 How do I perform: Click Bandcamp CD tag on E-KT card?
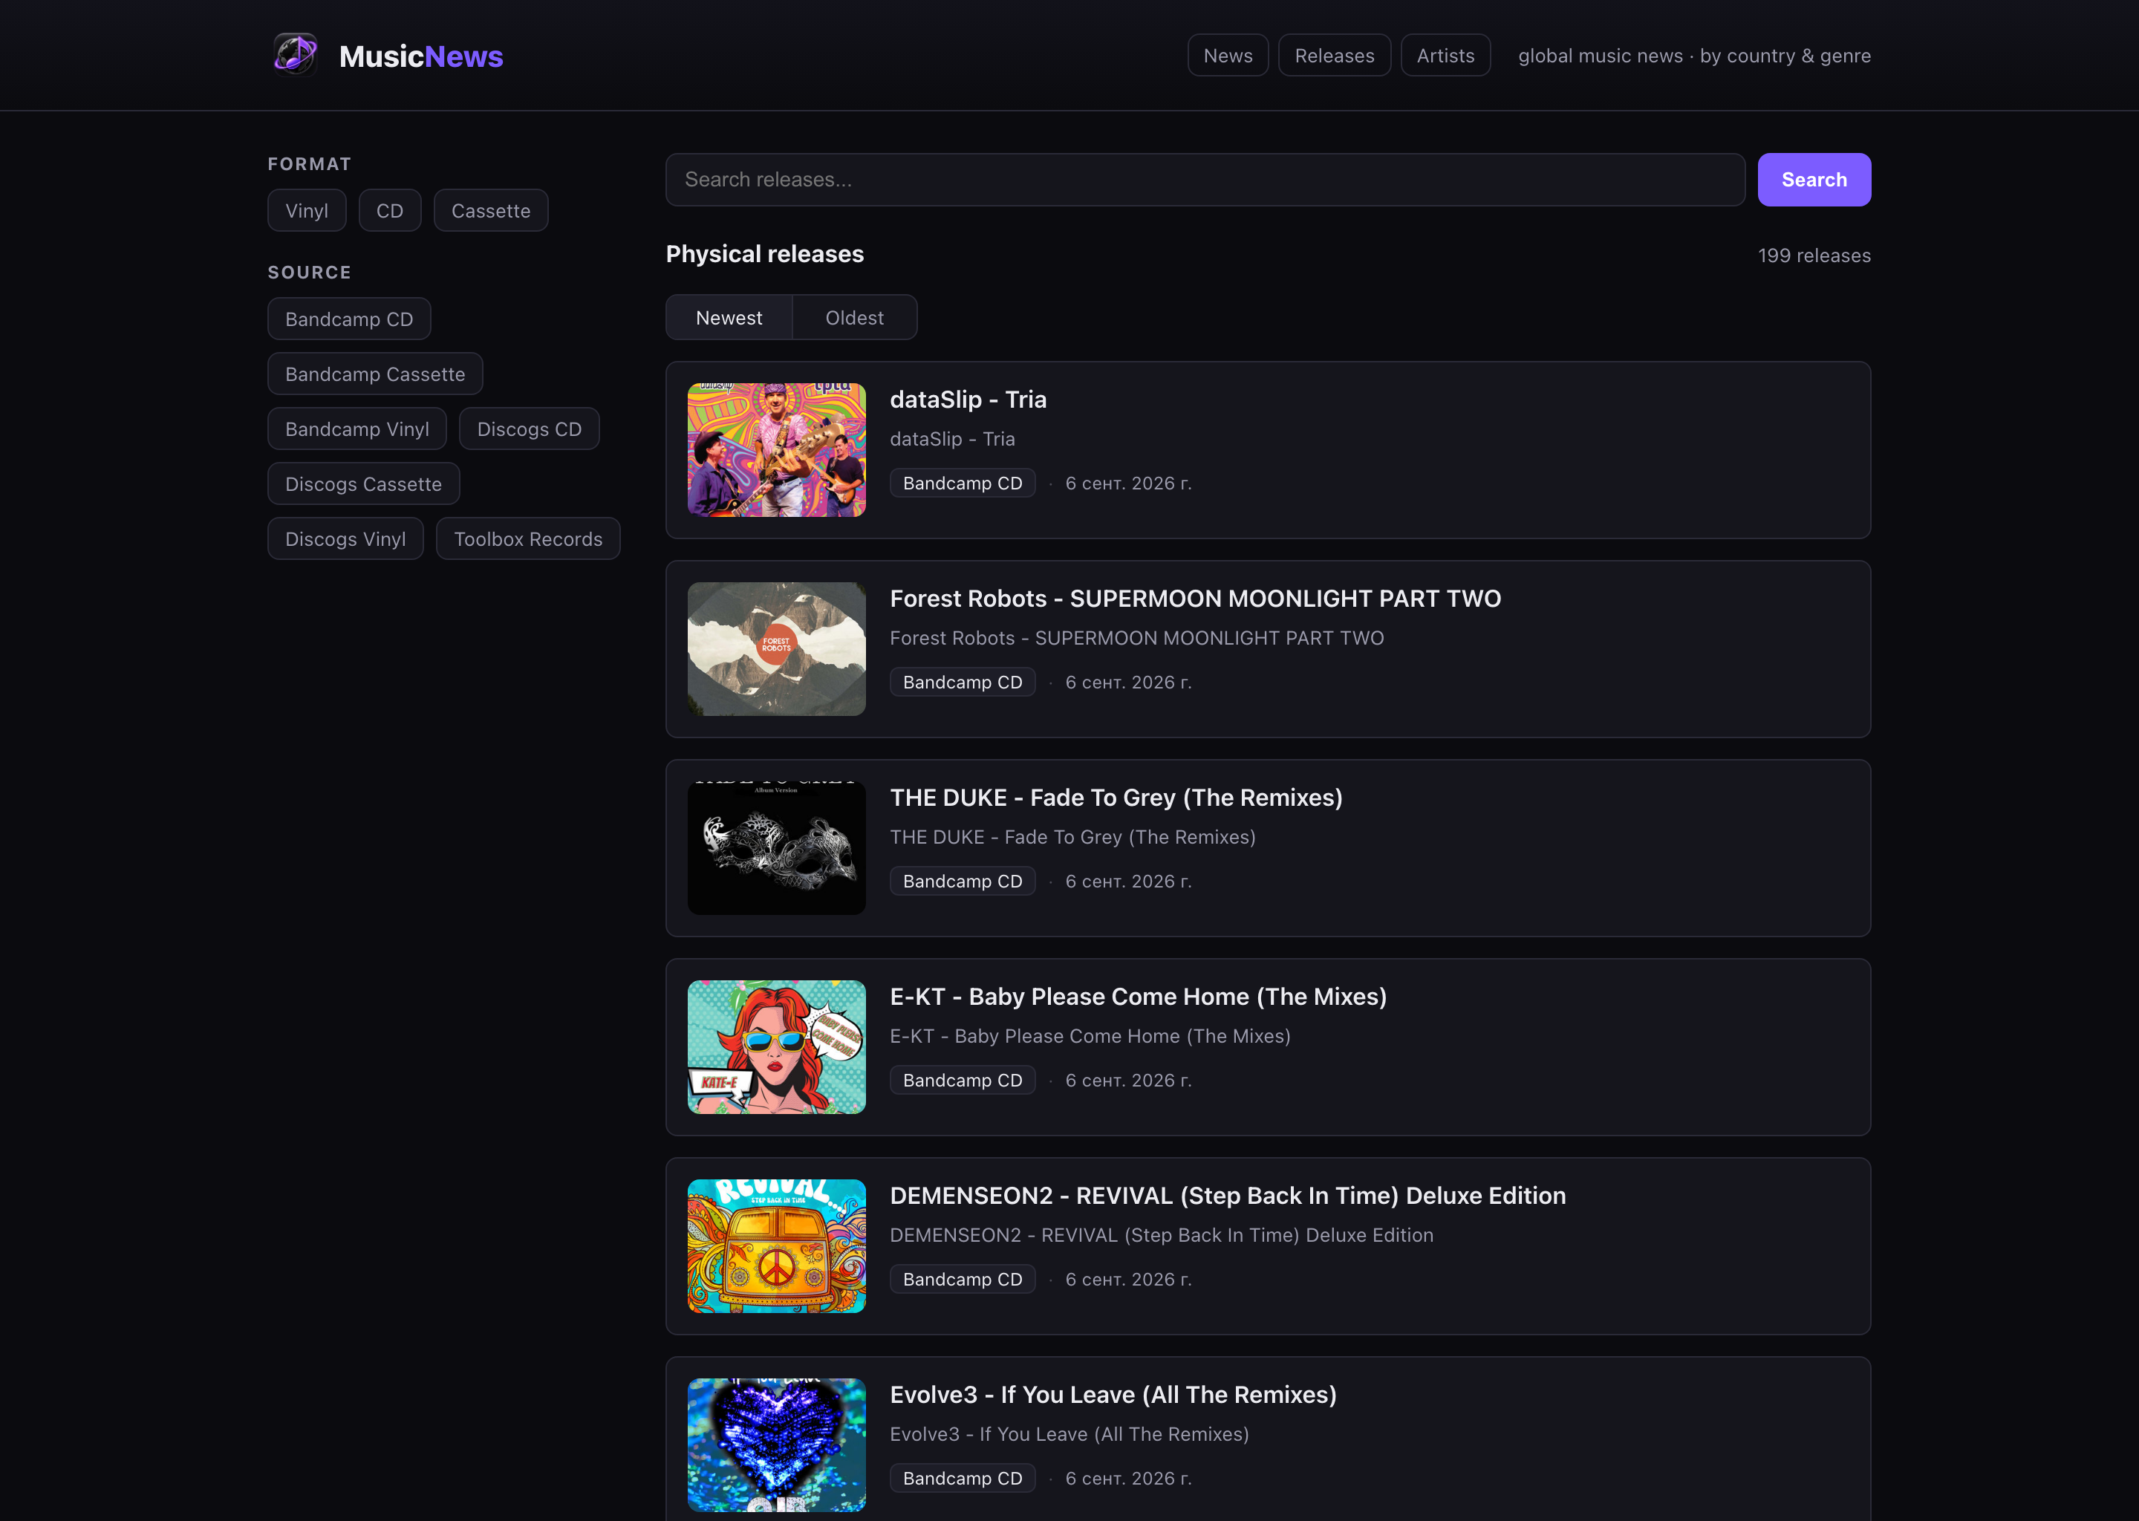[x=962, y=1081]
